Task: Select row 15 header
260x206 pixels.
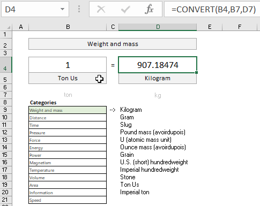Action: [6, 155]
